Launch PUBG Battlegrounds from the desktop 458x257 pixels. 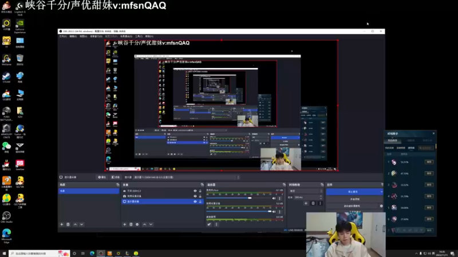tap(6, 114)
